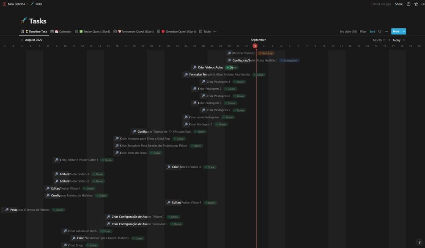The height and width of the screenshot is (248, 425).
Task: Open the New button dropdown arrow
Action: pyautogui.click(x=403, y=31)
